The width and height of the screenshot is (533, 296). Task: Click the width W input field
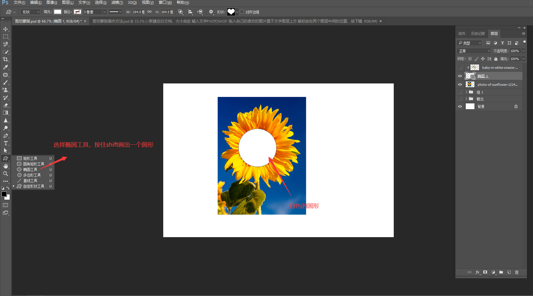click(138, 12)
